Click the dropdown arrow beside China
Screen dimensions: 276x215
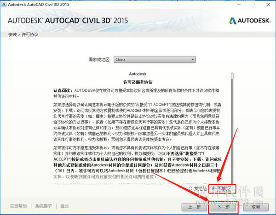193,59
